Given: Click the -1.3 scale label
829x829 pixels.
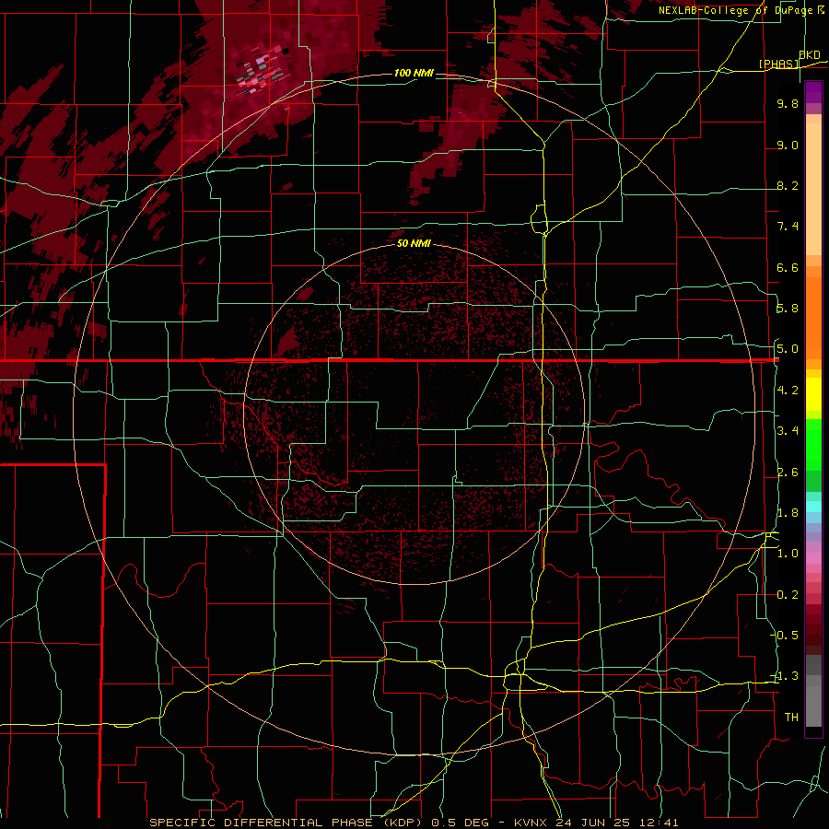Looking at the screenshot, I should click(x=786, y=676).
